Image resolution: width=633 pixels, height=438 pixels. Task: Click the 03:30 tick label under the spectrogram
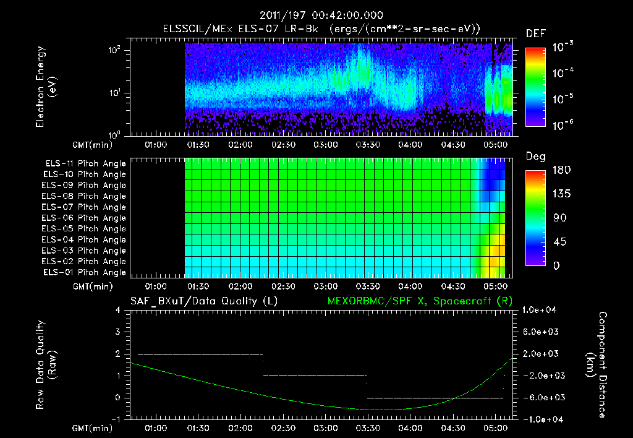pyautogui.click(x=367, y=145)
